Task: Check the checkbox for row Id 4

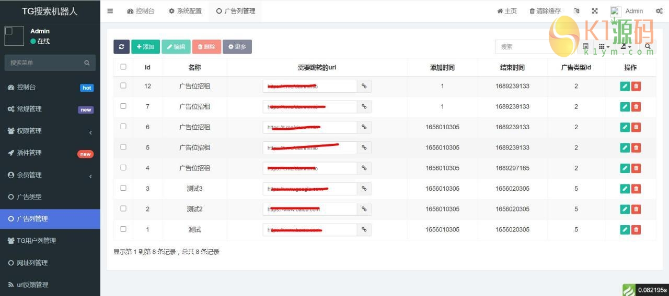Action: tap(123, 167)
